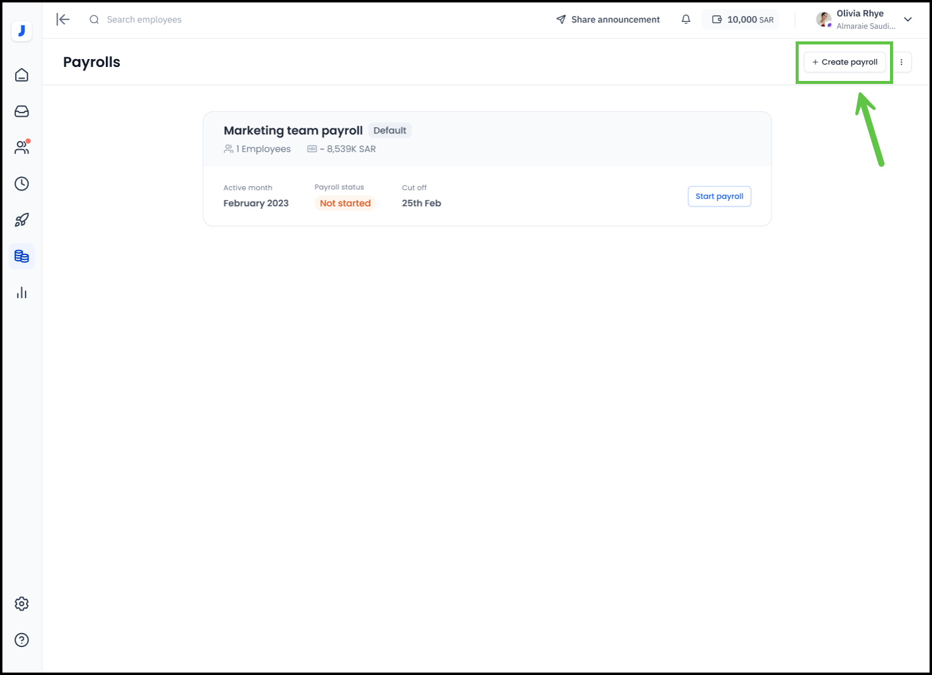This screenshot has height=675, width=932.
Task: Click the Jisr logo icon
Action: 22,30
